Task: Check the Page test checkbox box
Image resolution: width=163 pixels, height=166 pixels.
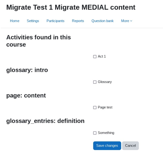Action: (95, 108)
